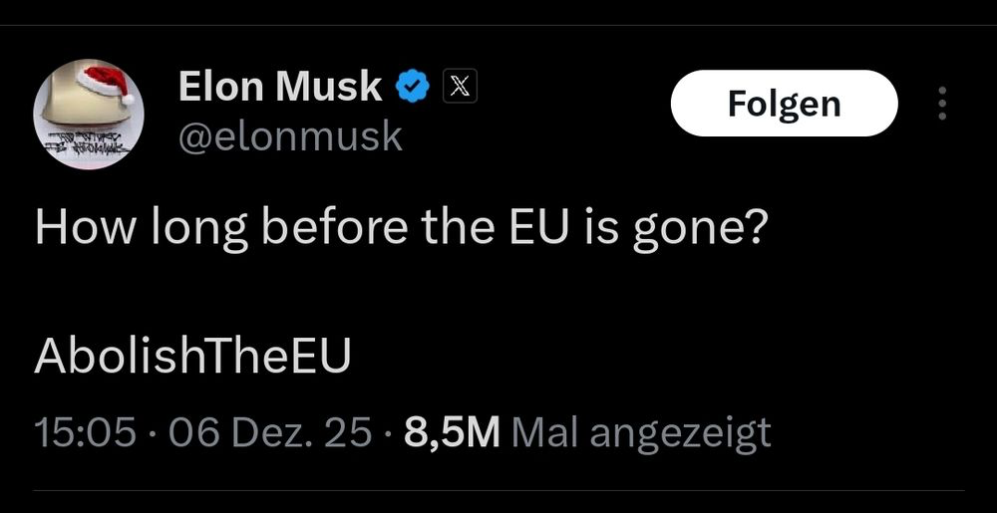
Task: Click the 8,5M view count
Action: (x=452, y=432)
